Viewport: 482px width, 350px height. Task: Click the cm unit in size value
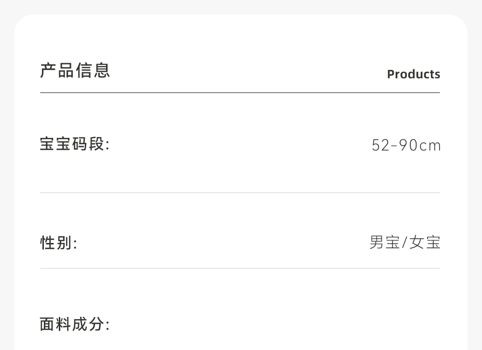click(x=430, y=146)
